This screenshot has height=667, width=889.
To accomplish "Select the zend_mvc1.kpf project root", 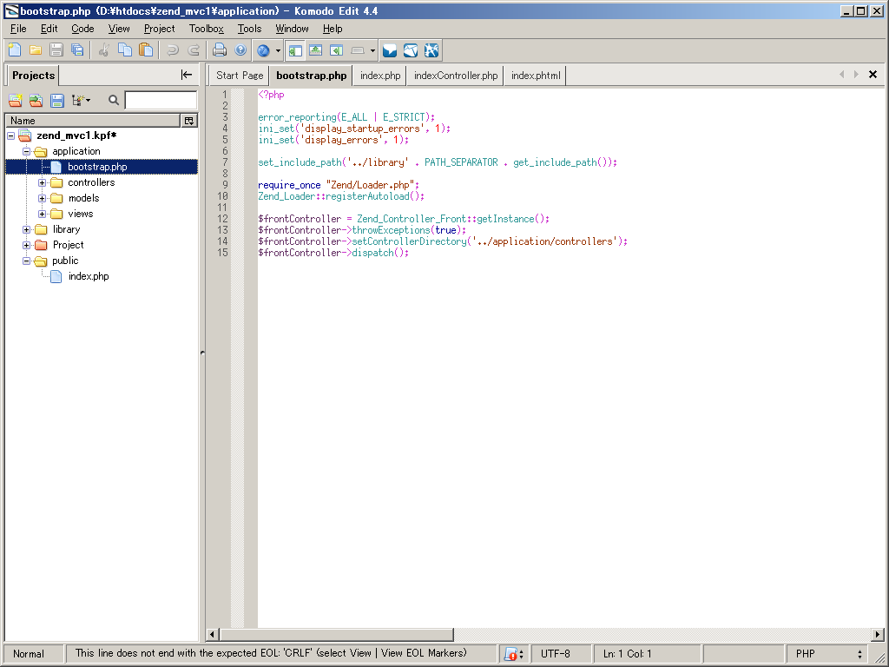I will [x=76, y=135].
